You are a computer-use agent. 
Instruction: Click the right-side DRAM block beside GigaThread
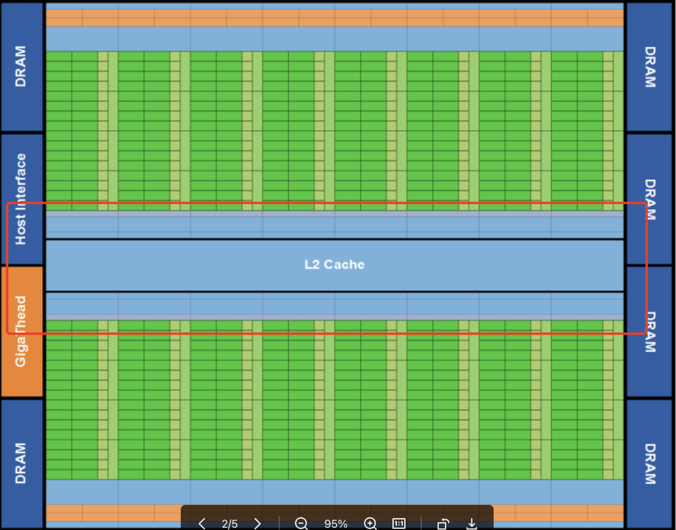click(649, 331)
